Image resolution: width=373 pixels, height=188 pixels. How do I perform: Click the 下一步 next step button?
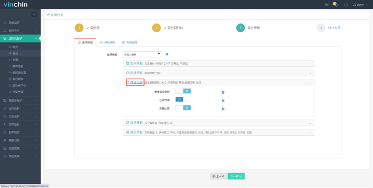click(x=236, y=176)
